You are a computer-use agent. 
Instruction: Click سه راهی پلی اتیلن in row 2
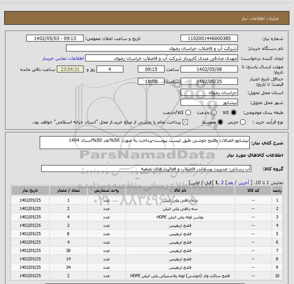(x=180, y=209)
